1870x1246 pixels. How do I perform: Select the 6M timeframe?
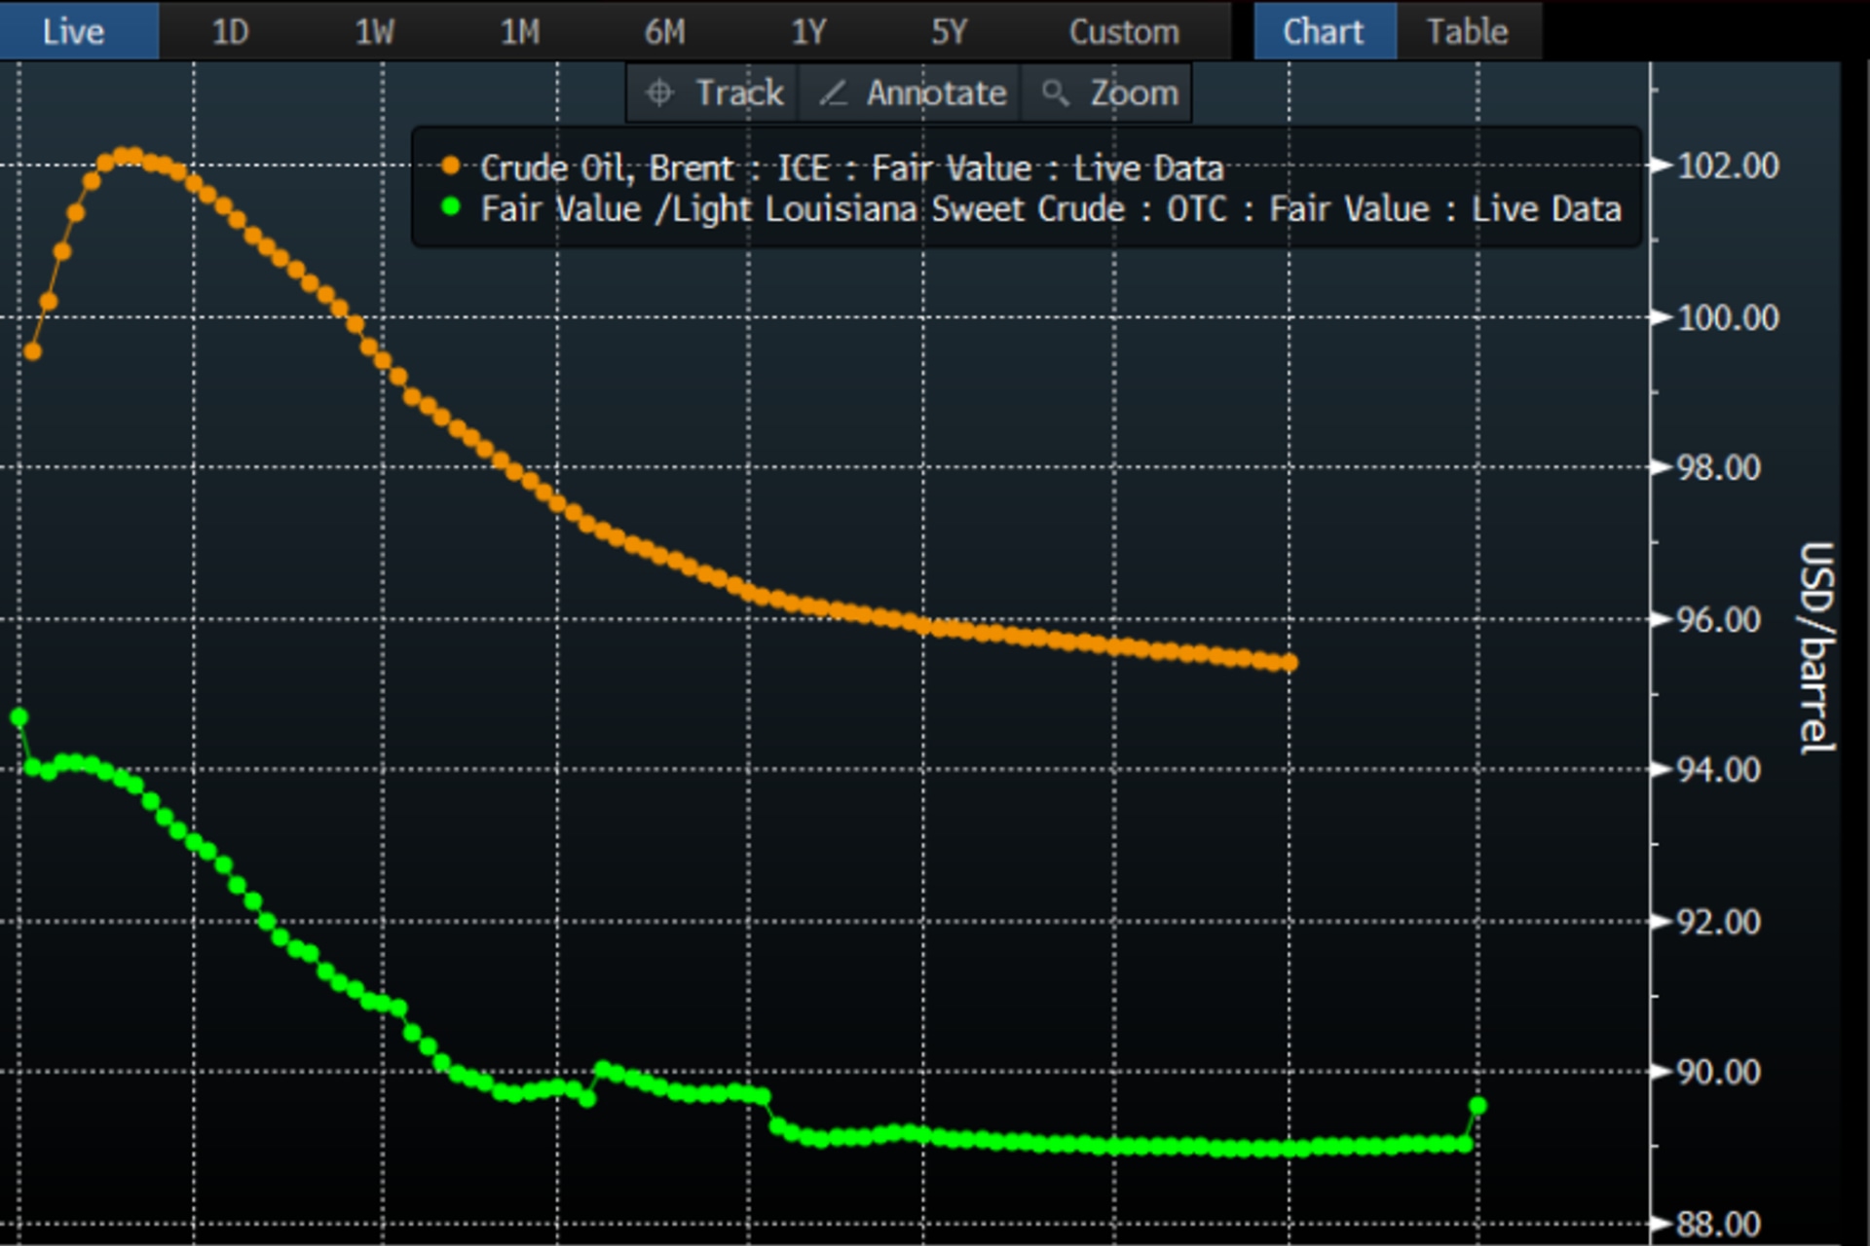[666, 31]
